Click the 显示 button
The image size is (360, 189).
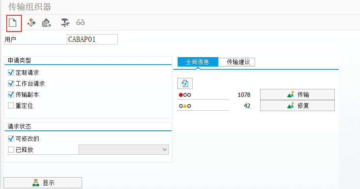[43, 183]
